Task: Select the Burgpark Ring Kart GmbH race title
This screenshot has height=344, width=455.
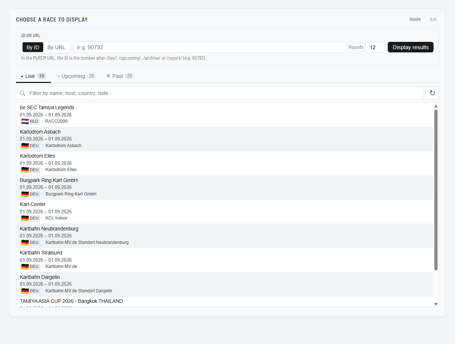Action: point(49,180)
